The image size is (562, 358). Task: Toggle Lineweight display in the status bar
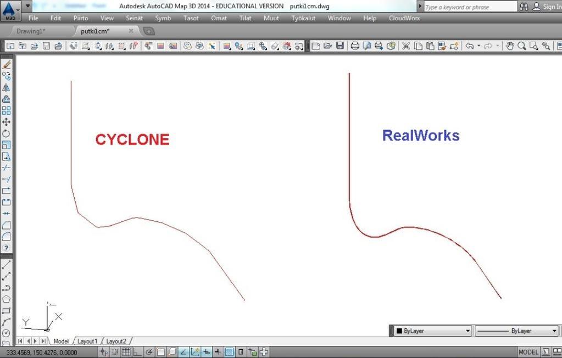point(218,352)
